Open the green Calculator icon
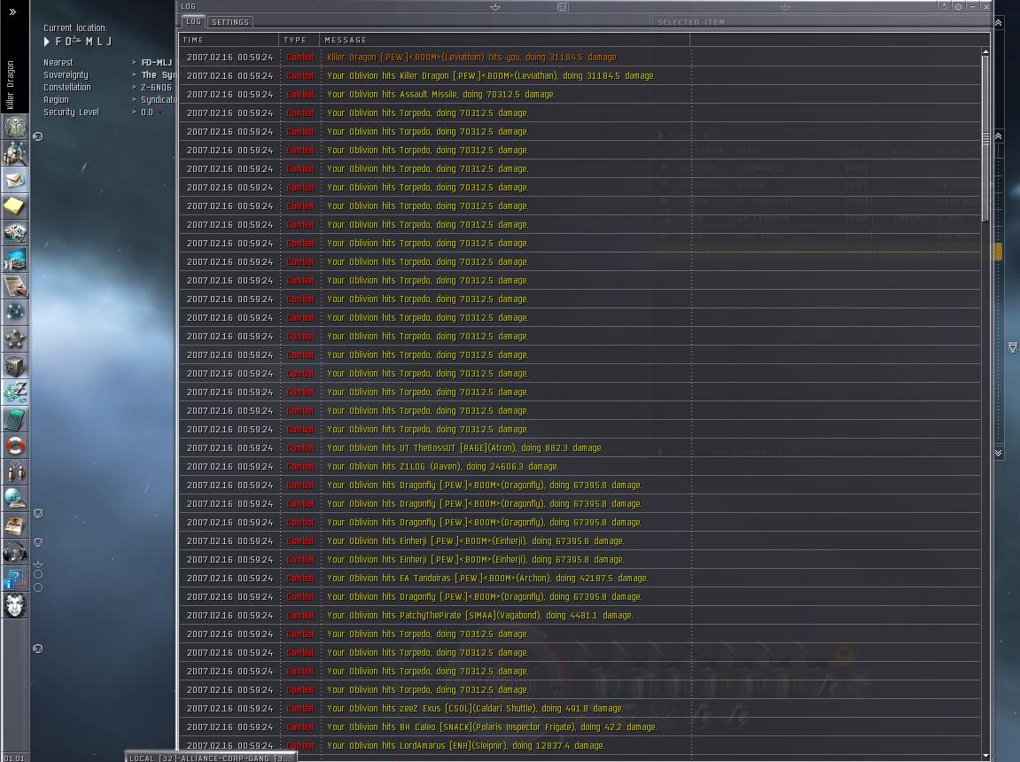 click(15, 419)
